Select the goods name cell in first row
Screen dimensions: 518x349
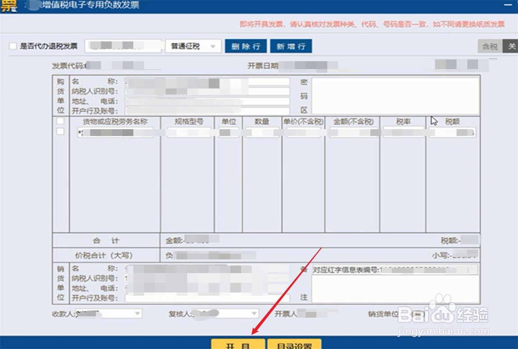[115, 132]
